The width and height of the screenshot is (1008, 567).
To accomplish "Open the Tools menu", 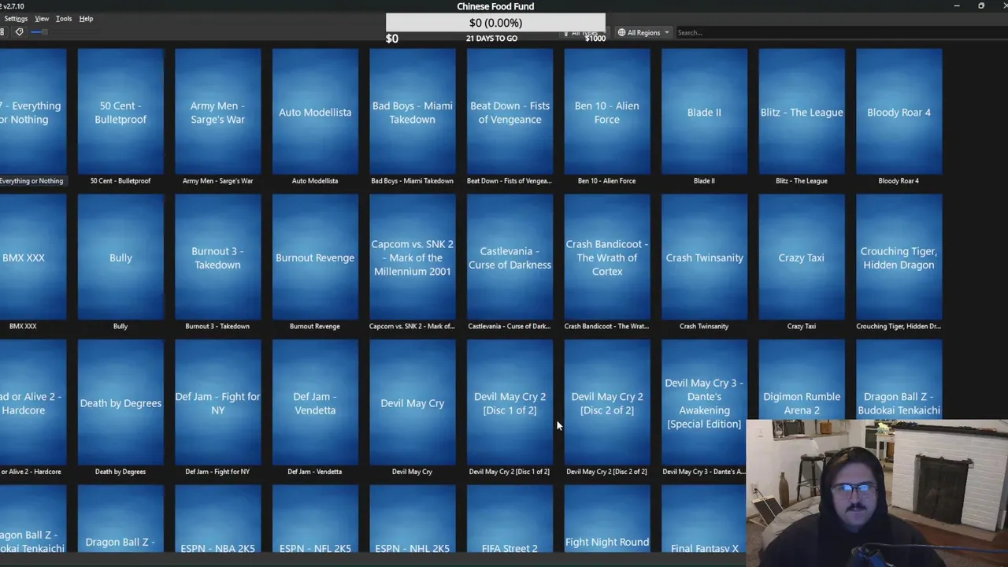I will tap(64, 19).
